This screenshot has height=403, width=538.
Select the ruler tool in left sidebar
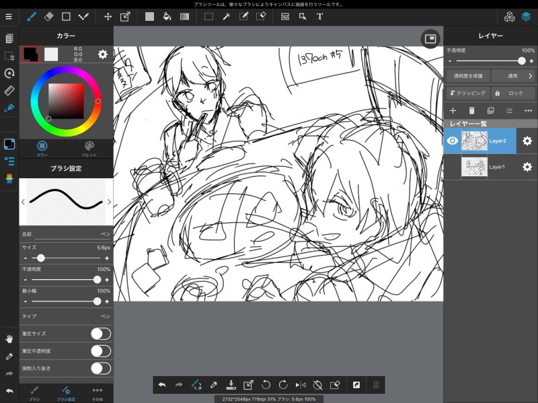[x=9, y=91]
